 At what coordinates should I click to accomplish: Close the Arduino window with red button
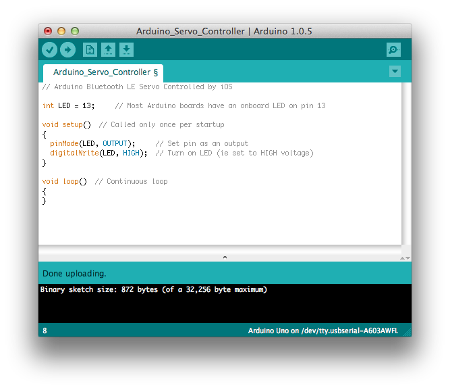pyautogui.click(x=48, y=31)
